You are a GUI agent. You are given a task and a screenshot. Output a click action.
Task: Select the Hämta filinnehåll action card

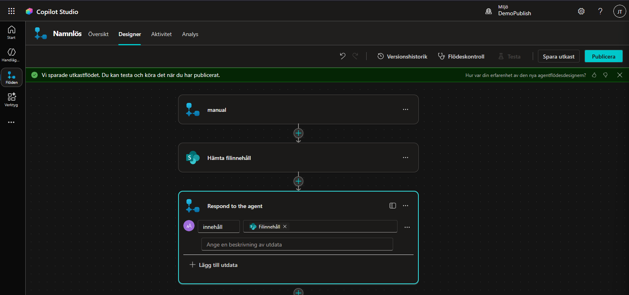298,158
